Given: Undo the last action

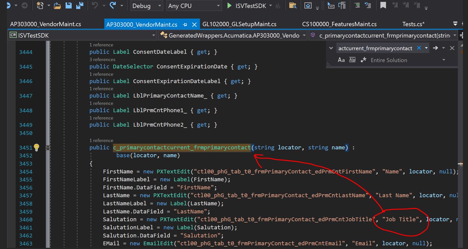Looking at the screenshot, I should click(95, 5).
